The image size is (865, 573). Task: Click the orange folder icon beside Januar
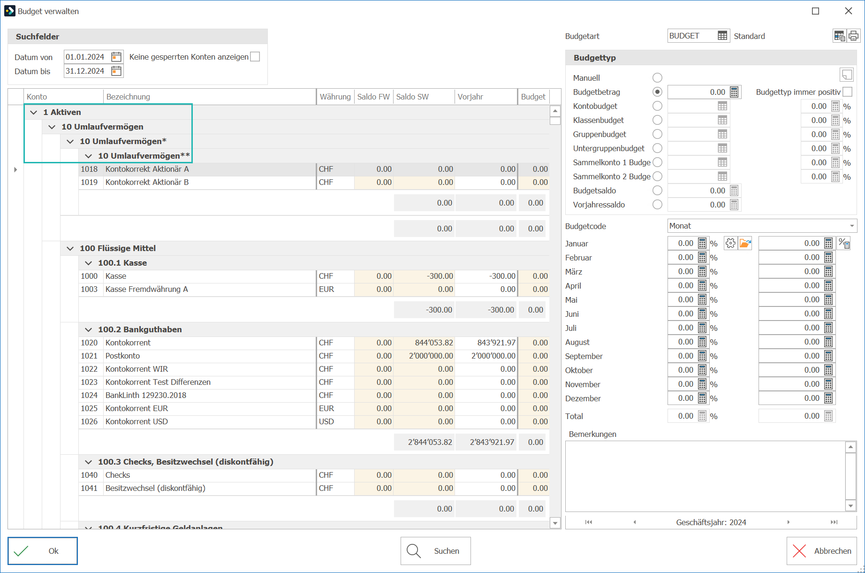[x=745, y=243]
